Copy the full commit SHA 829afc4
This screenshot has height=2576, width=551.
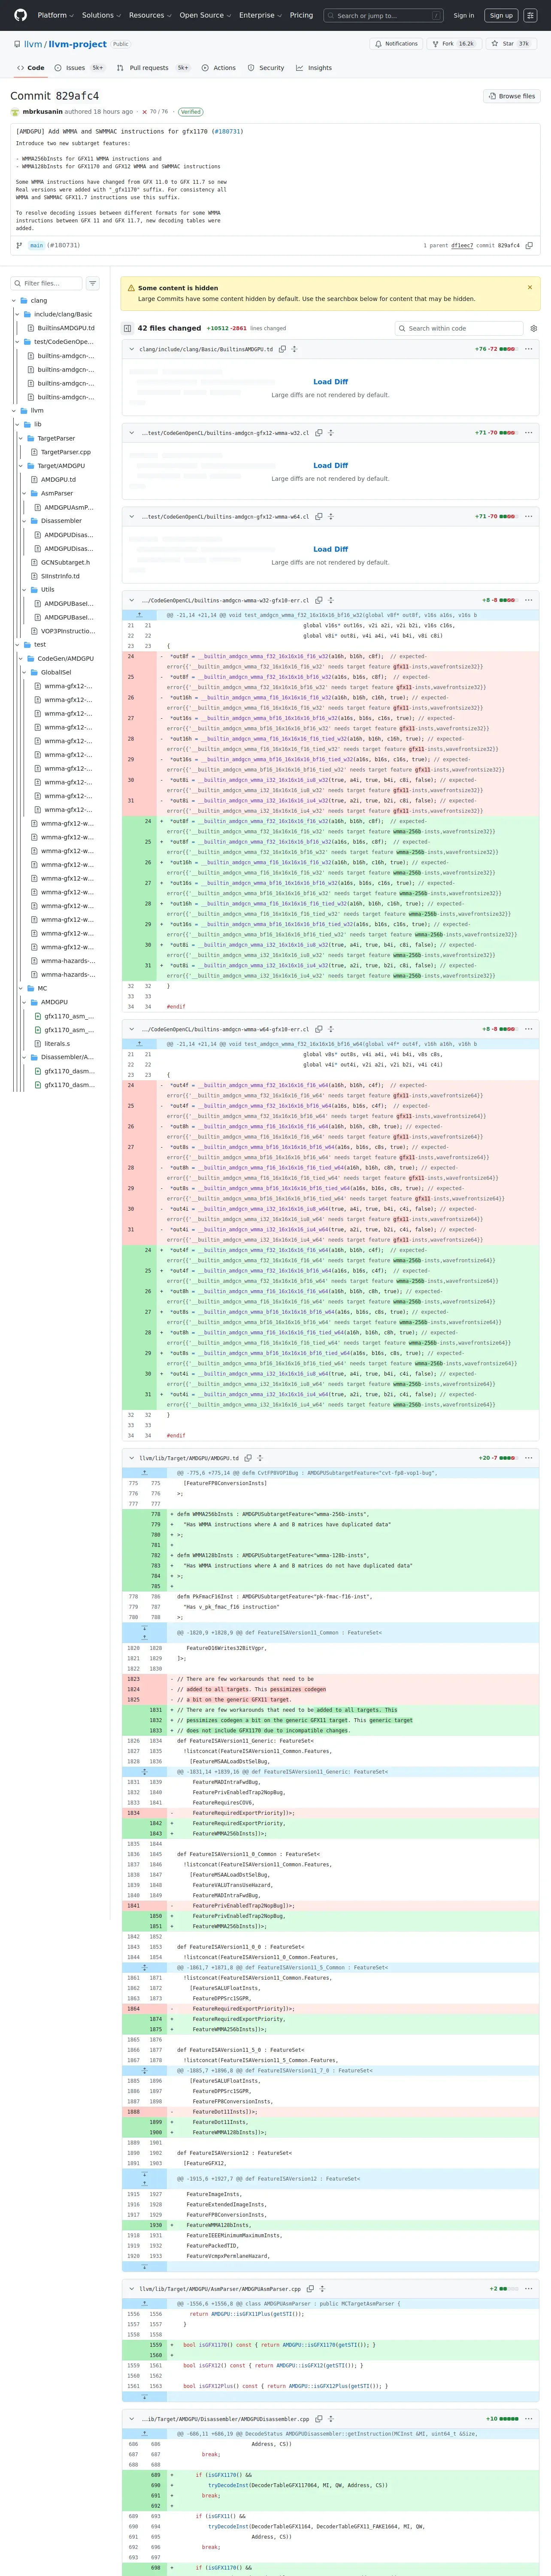tap(529, 245)
